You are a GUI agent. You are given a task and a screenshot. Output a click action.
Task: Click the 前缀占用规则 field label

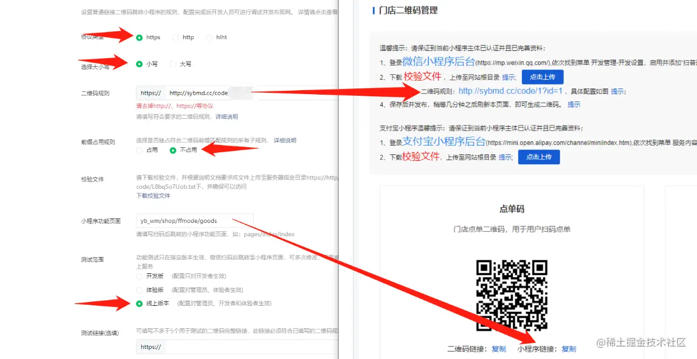tap(98, 142)
